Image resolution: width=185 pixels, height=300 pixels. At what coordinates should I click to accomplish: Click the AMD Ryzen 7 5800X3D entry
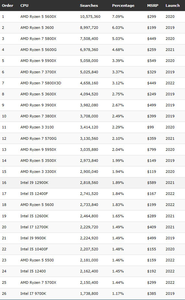41,83
